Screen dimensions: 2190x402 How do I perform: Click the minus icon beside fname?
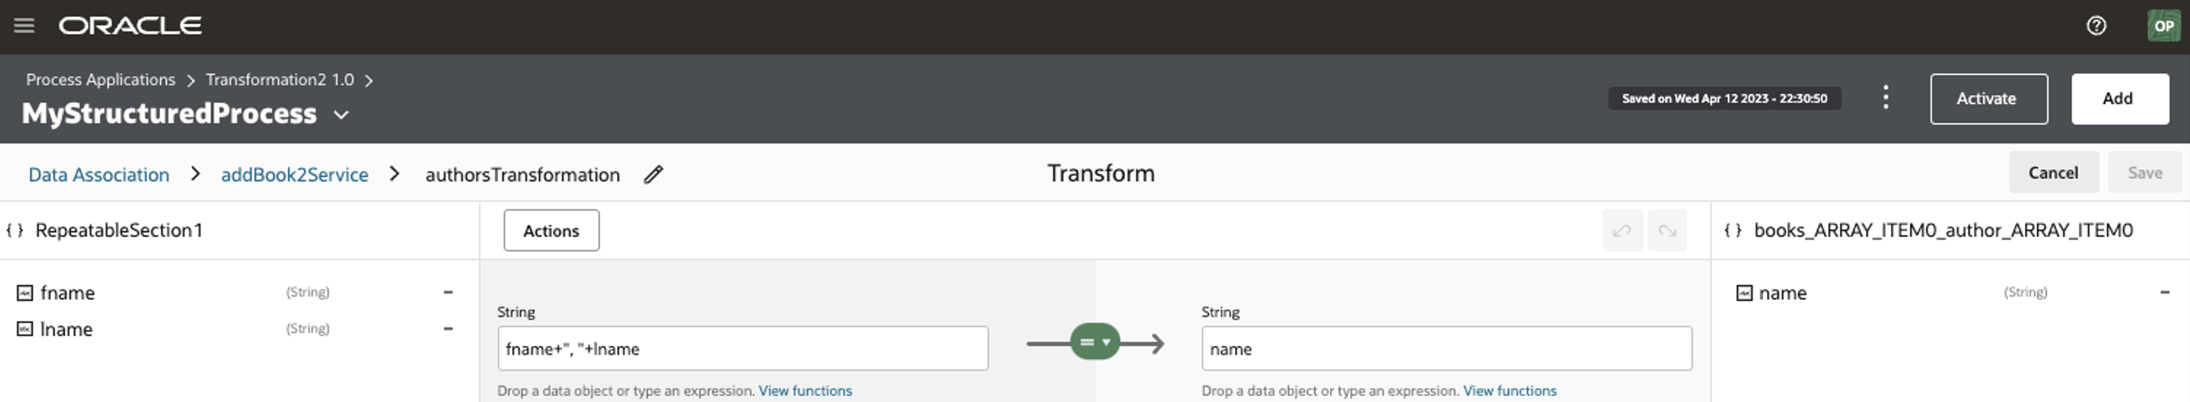click(x=448, y=292)
